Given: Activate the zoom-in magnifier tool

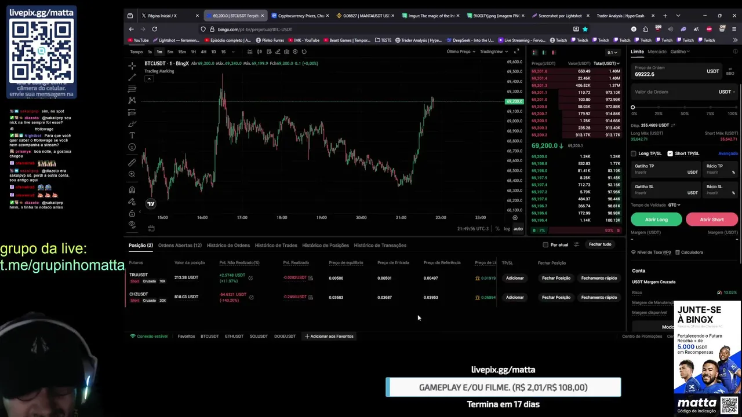Looking at the screenshot, I should coord(132,174).
